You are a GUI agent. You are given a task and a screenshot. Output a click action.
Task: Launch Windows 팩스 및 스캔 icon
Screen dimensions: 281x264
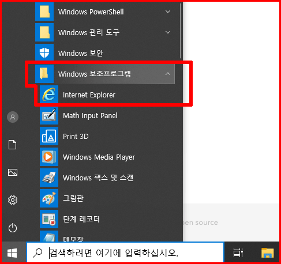coord(49,178)
